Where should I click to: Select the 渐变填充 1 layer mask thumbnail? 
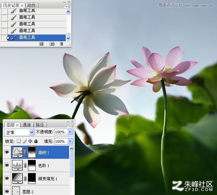coord(32,178)
